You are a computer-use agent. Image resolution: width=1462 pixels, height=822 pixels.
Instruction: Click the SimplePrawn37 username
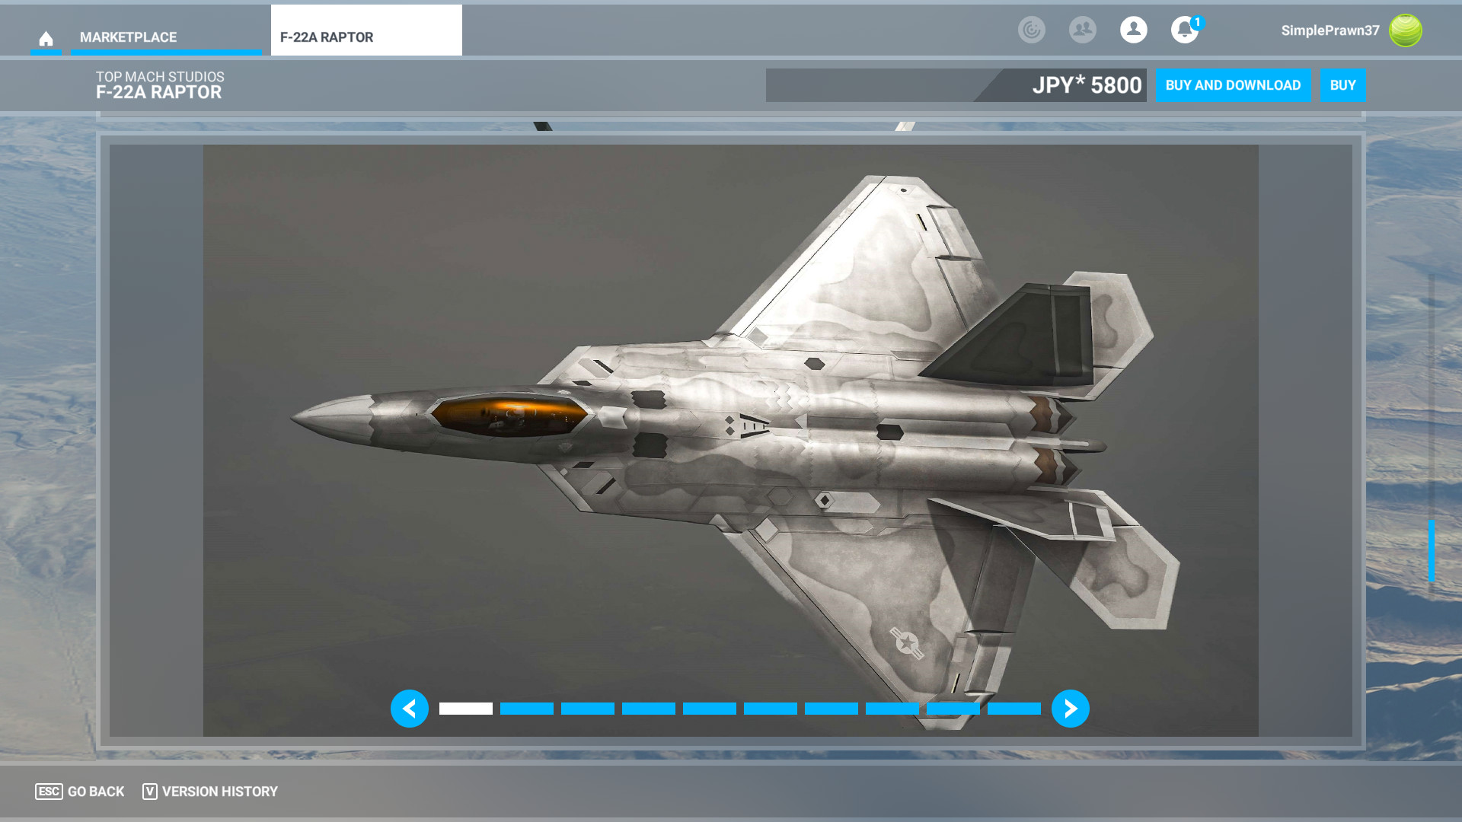pos(1330,30)
